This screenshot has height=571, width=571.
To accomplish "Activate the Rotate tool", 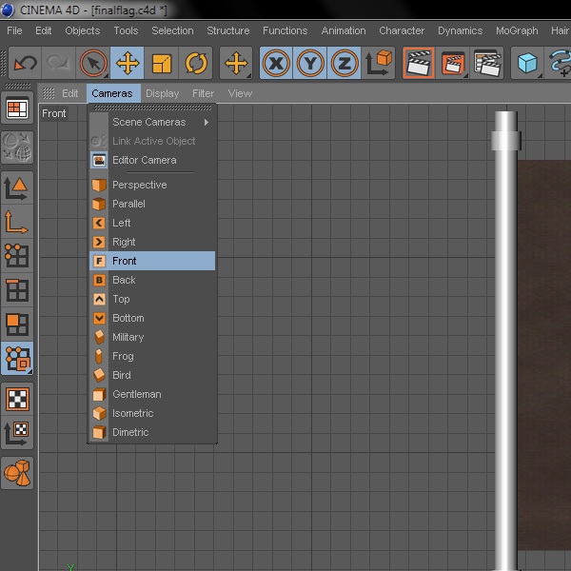I will point(195,63).
